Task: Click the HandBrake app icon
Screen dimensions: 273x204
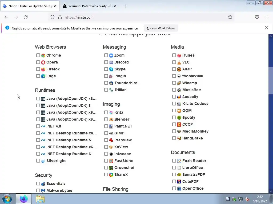Action: point(179,138)
